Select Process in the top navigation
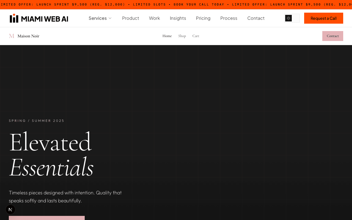The image size is (352, 220). [x=229, y=18]
